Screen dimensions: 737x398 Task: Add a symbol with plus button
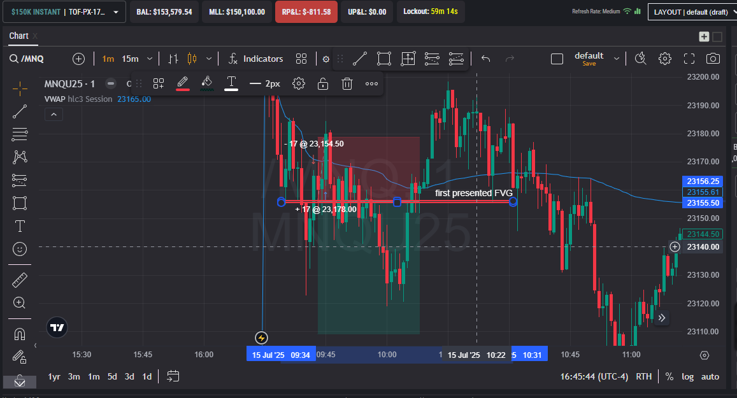[x=78, y=59]
